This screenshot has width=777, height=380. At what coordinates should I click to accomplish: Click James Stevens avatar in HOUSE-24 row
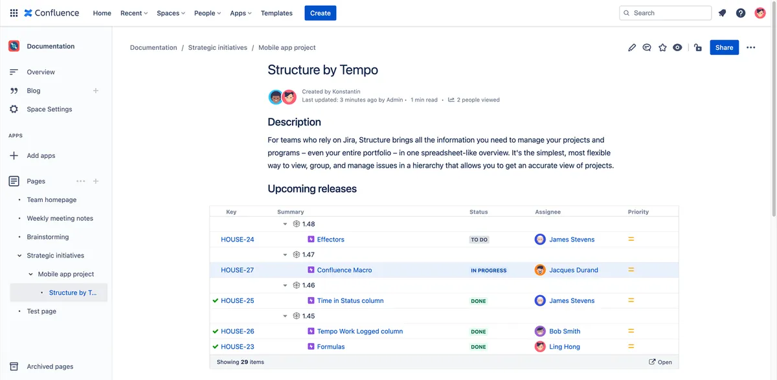(540, 240)
